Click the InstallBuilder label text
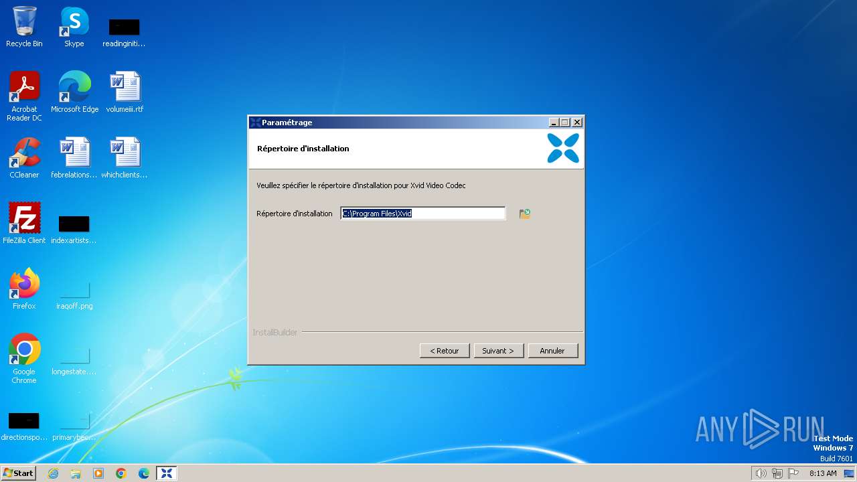 [x=275, y=333]
